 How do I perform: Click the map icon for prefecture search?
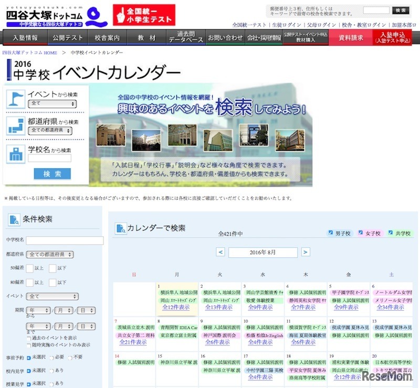coord(16,124)
